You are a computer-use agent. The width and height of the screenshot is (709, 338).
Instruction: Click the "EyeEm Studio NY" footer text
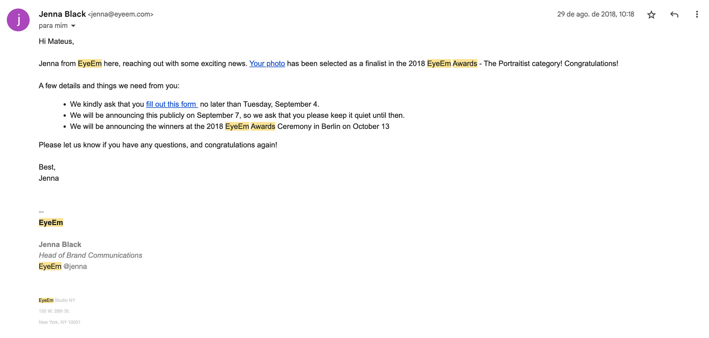click(57, 300)
